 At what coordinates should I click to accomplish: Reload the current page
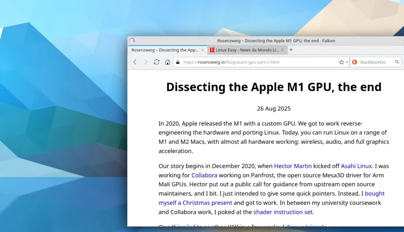coord(157,62)
